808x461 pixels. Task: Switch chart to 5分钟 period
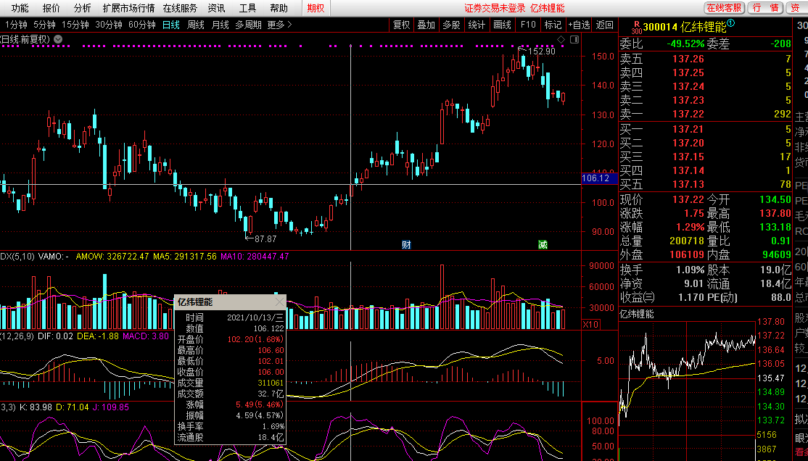point(44,25)
